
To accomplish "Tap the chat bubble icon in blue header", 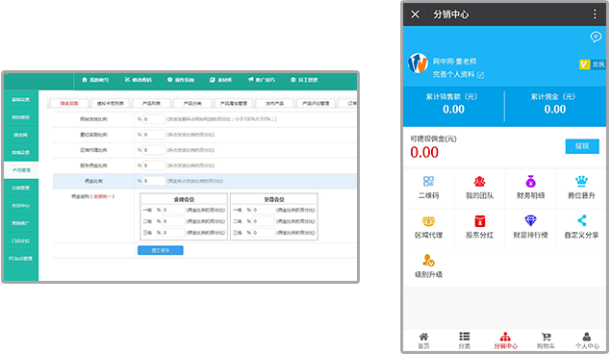I will pos(596,37).
